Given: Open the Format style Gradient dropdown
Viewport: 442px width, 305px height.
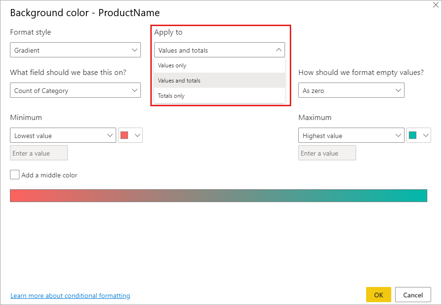Looking at the screenshot, I should (75, 50).
